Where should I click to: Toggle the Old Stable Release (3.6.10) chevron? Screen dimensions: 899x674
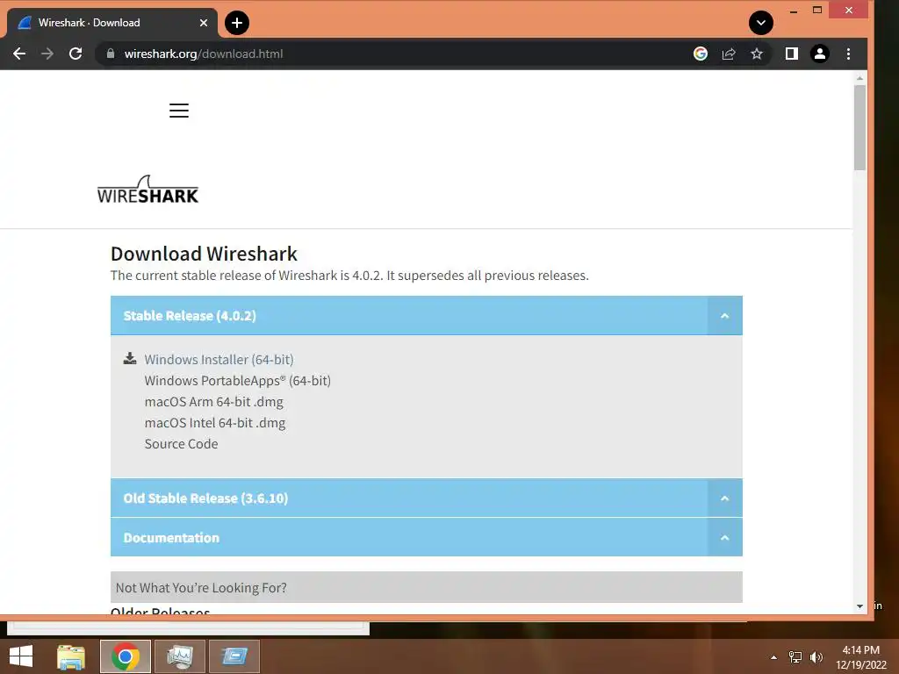pyautogui.click(x=724, y=498)
